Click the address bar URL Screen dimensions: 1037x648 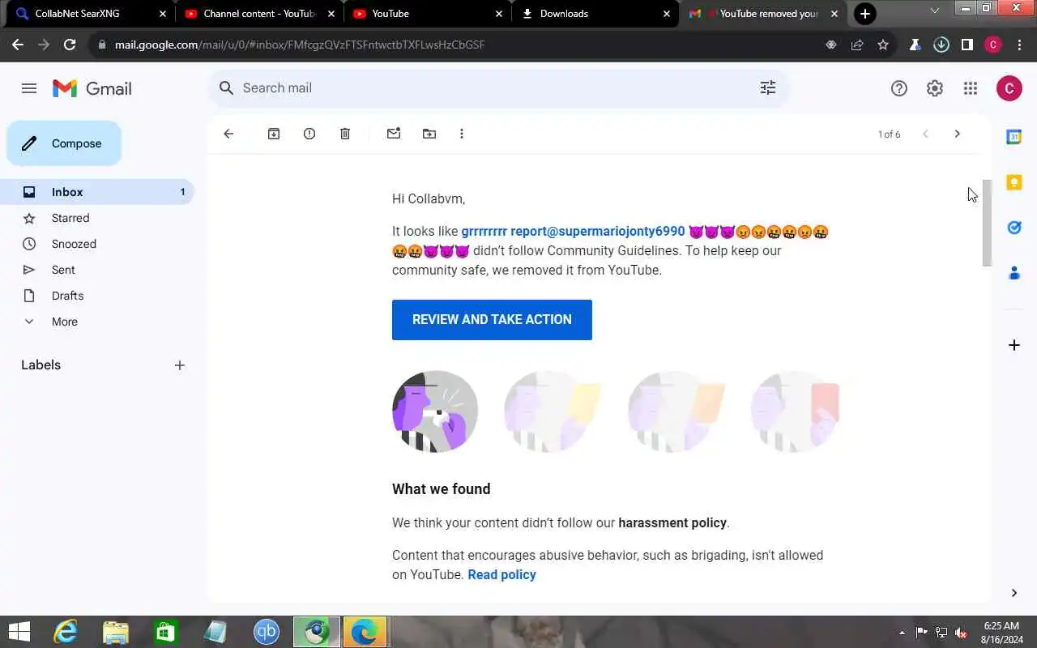pos(300,45)
